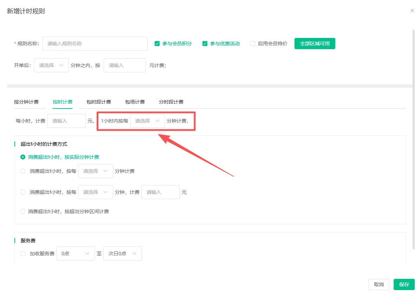Open the 包场计费 tab
Image resolution: width=420 pixels, height=295 pixels.
click(x=135, y=102)
